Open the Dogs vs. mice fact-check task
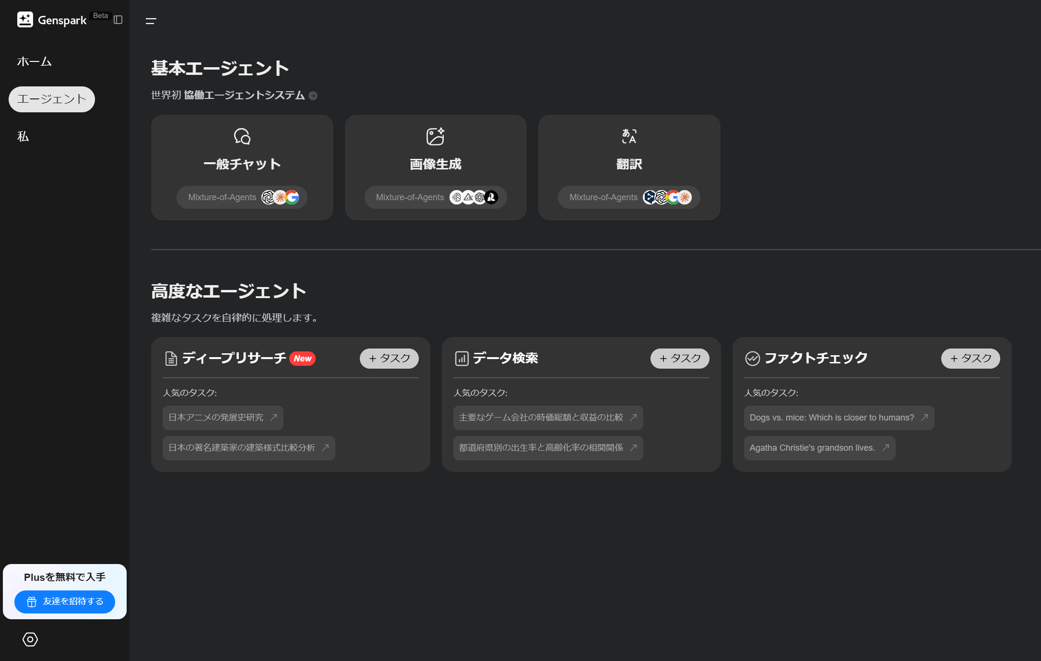The width and height of the screenshot is (1041, 661). pos(838,418)
